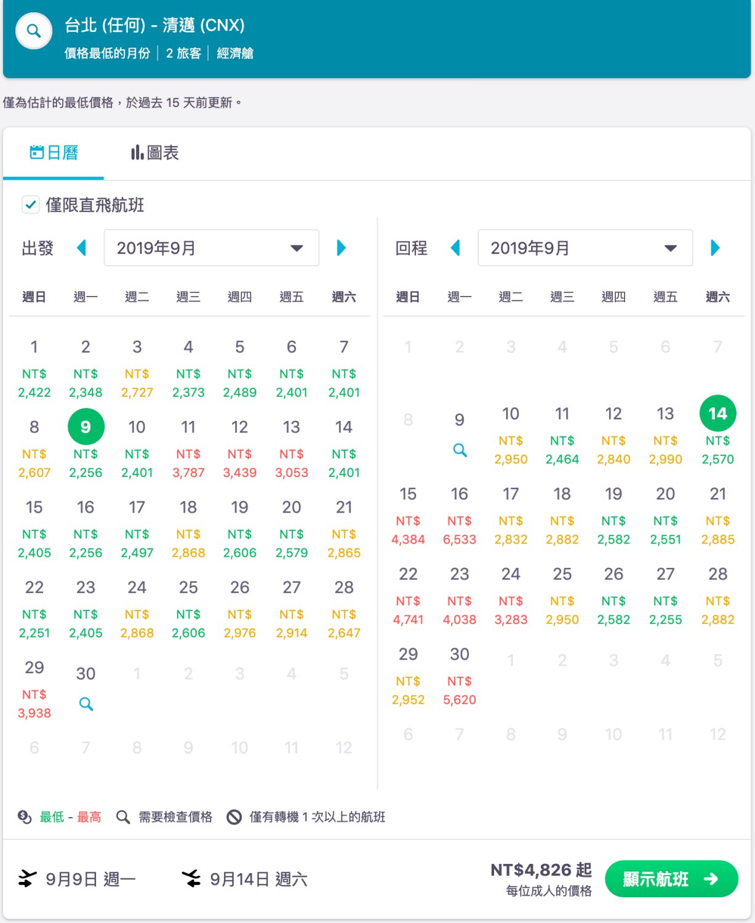Image resolution: width=755 pixels, height=923 pixels.
Task: Open departure month dropdown 2019年9月
Action: (211, 248)
